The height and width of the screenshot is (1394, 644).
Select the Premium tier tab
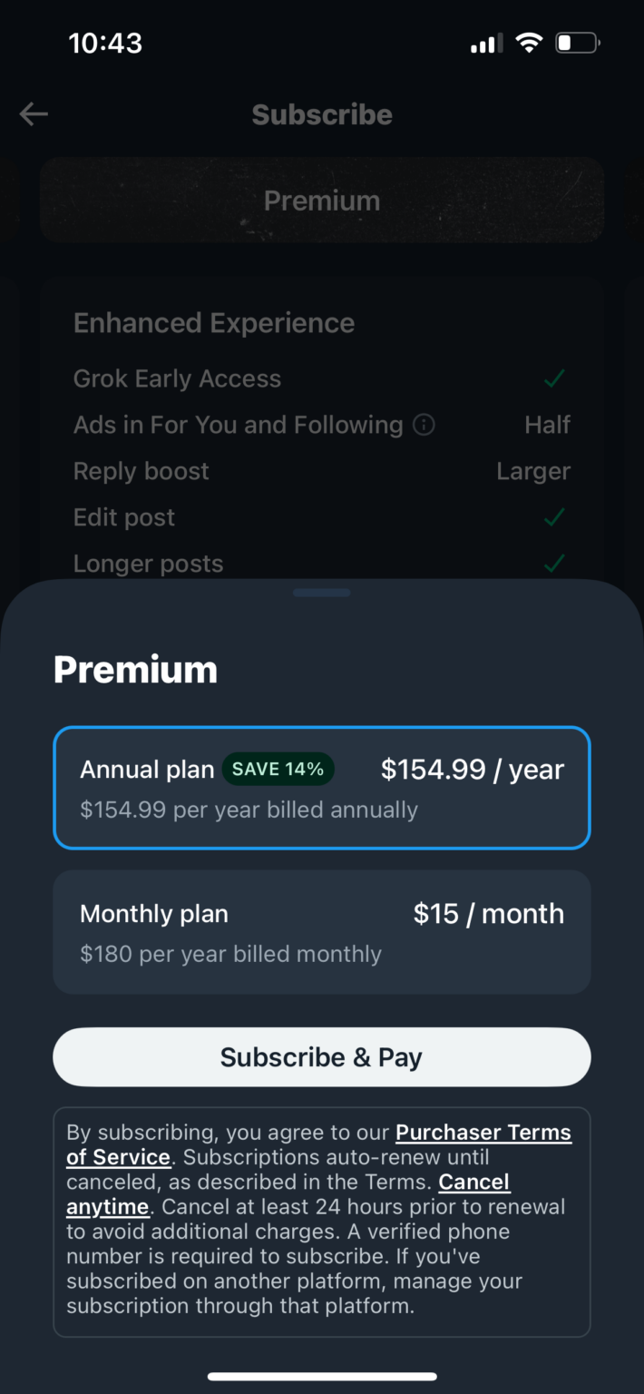[322, 200]
